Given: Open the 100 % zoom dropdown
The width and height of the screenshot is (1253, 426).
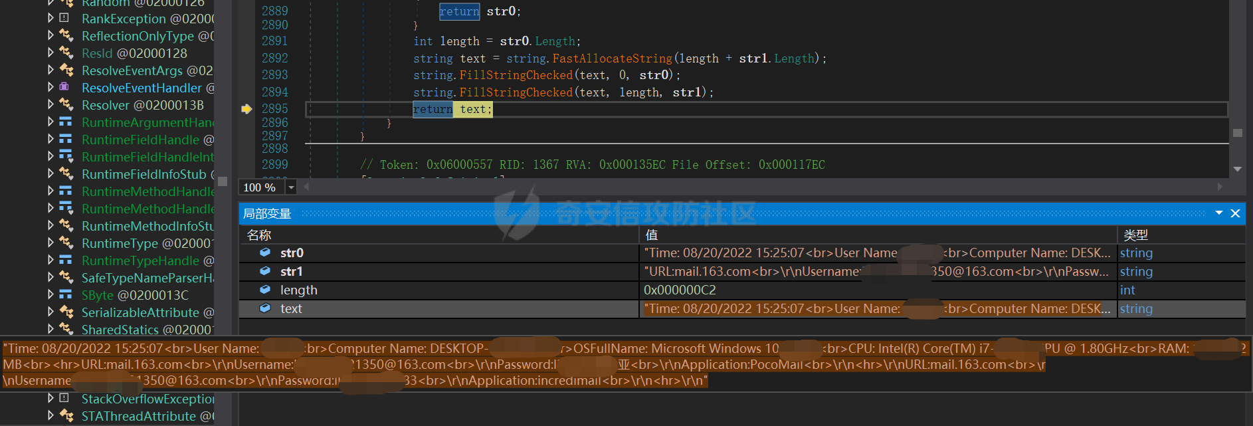Looking at the screenshot, I should 291,187.
